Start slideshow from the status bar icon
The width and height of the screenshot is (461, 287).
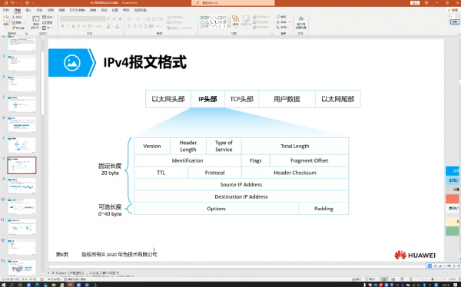(x=411, y=279)
